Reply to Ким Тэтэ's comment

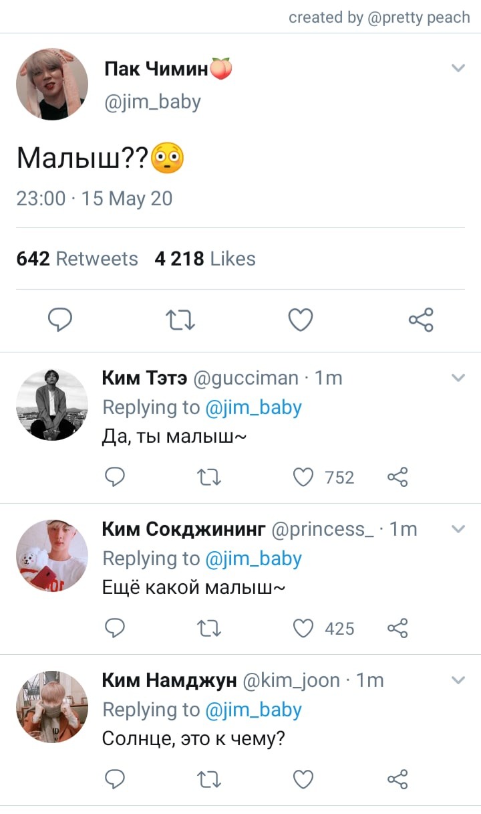pyautogui.click(x=116, y=477)
